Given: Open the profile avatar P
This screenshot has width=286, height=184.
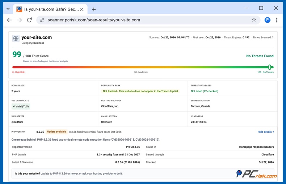Looking at the screenshot, I should [x=268, y=20].
